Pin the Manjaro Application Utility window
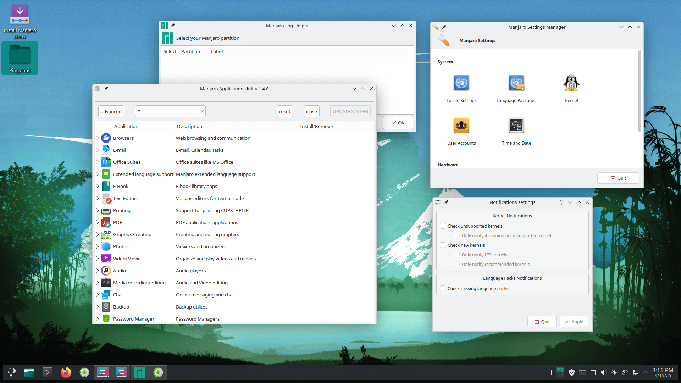 [106, 89]
